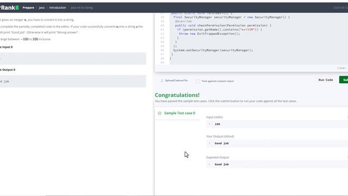Click the @Override annotation line
This screenshot has height=196, width=348.
(183, 21)
